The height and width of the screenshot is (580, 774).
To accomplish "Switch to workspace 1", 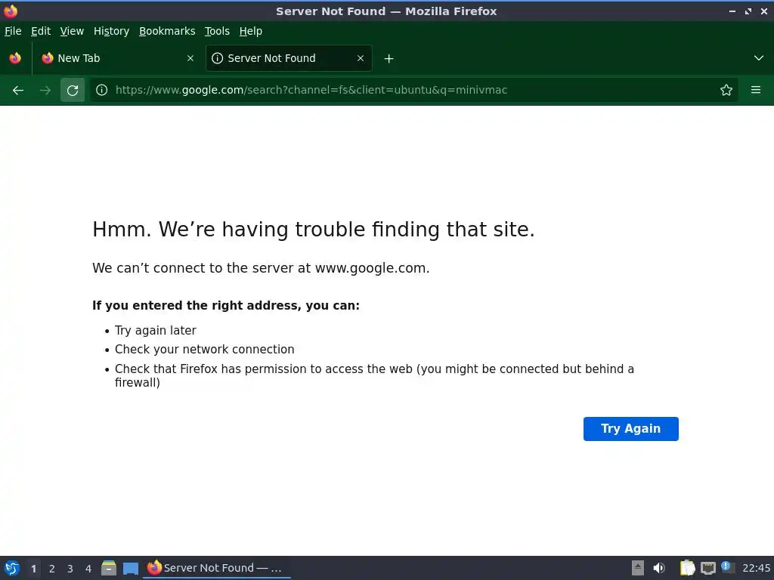I will [33, 569].
